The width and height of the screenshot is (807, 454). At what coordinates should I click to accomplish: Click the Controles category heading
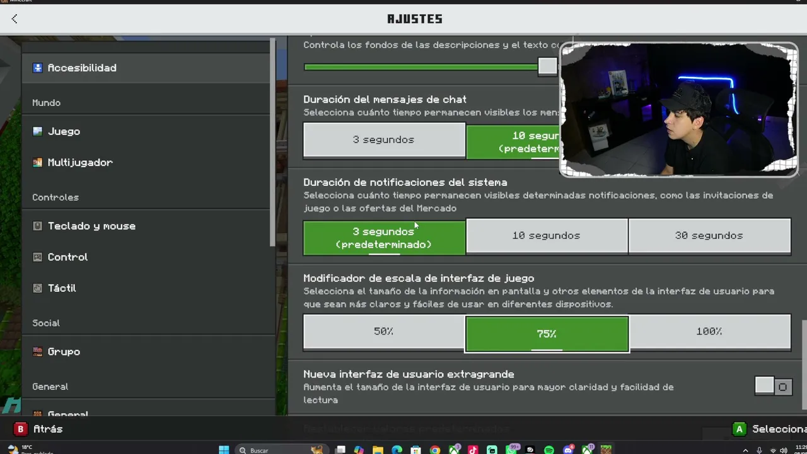click(55, 197)
